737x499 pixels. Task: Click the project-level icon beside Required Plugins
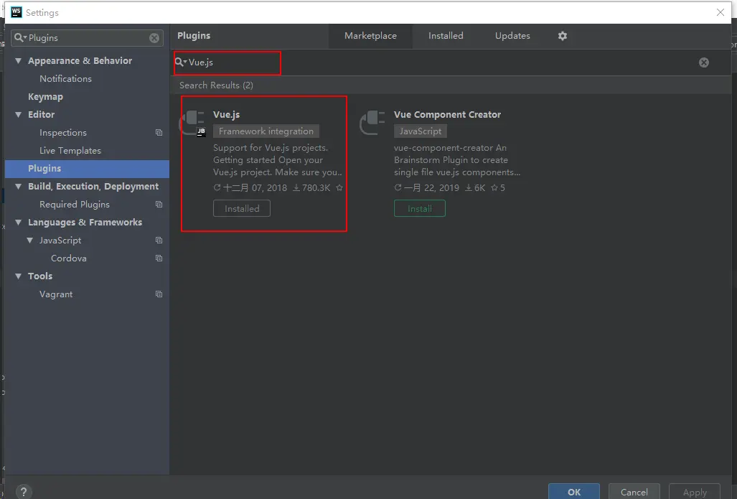[x=159, y=205]
